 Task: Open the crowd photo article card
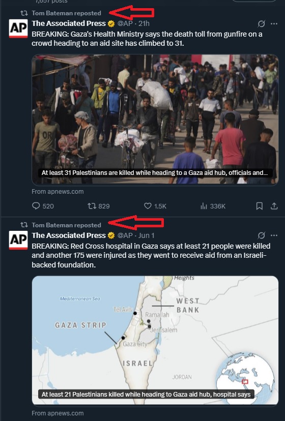click(x=155, y=120)
